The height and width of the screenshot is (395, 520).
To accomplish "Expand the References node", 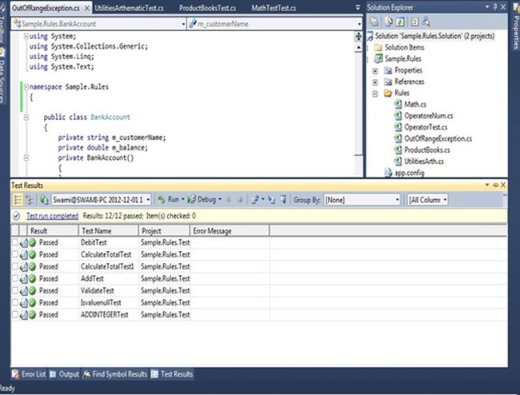I will tap(375, 82).
